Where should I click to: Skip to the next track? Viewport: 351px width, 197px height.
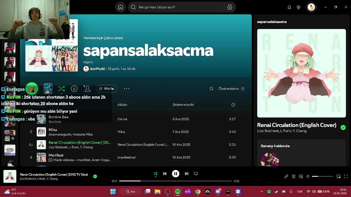[x=186, y=173]
